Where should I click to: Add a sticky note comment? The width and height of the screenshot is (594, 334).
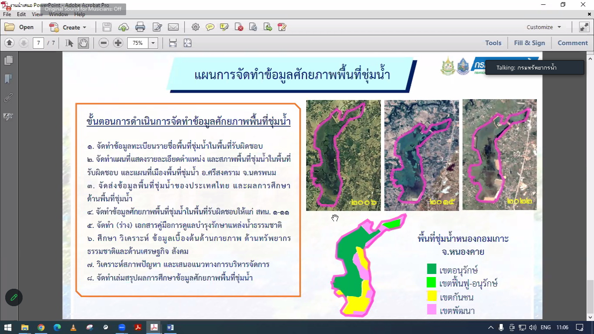click(x=210, y=27)
